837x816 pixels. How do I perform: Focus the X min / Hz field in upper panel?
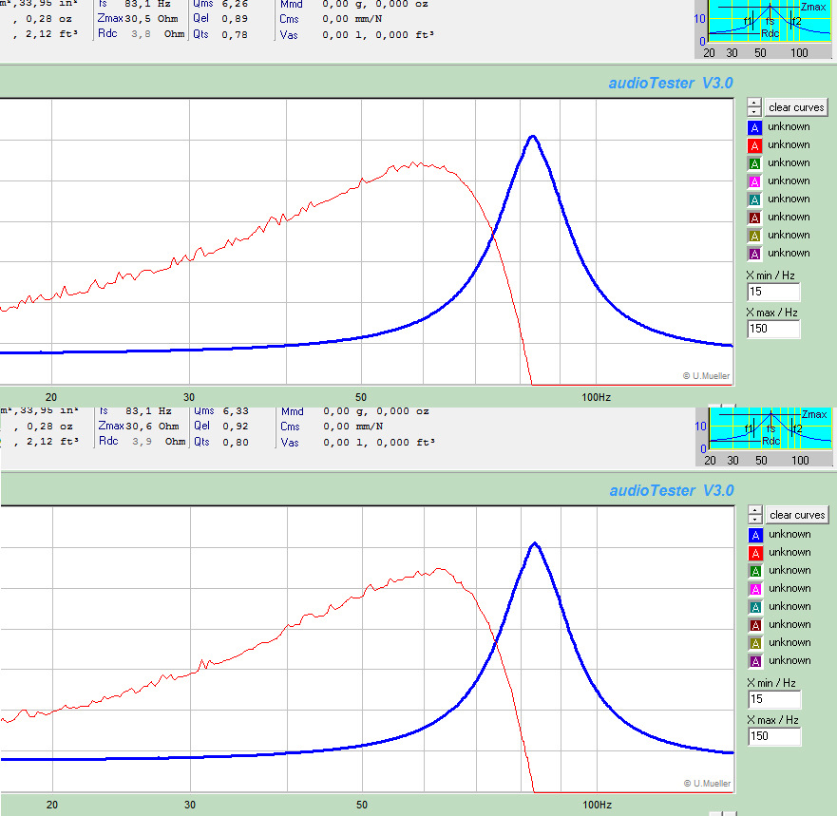[x=773, y=292]
